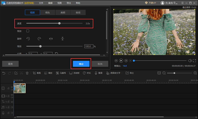Image resolution: width=198 pixels, height=119 pixels.
Task: Toggle the main video track lock
Action: tap(8, 88)
